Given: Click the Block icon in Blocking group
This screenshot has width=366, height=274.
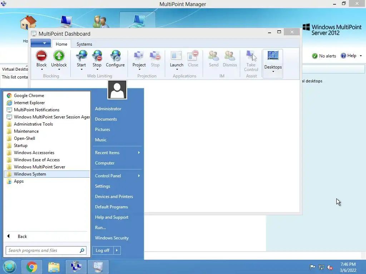Looking at the screenshot, I should click(41, 56).
